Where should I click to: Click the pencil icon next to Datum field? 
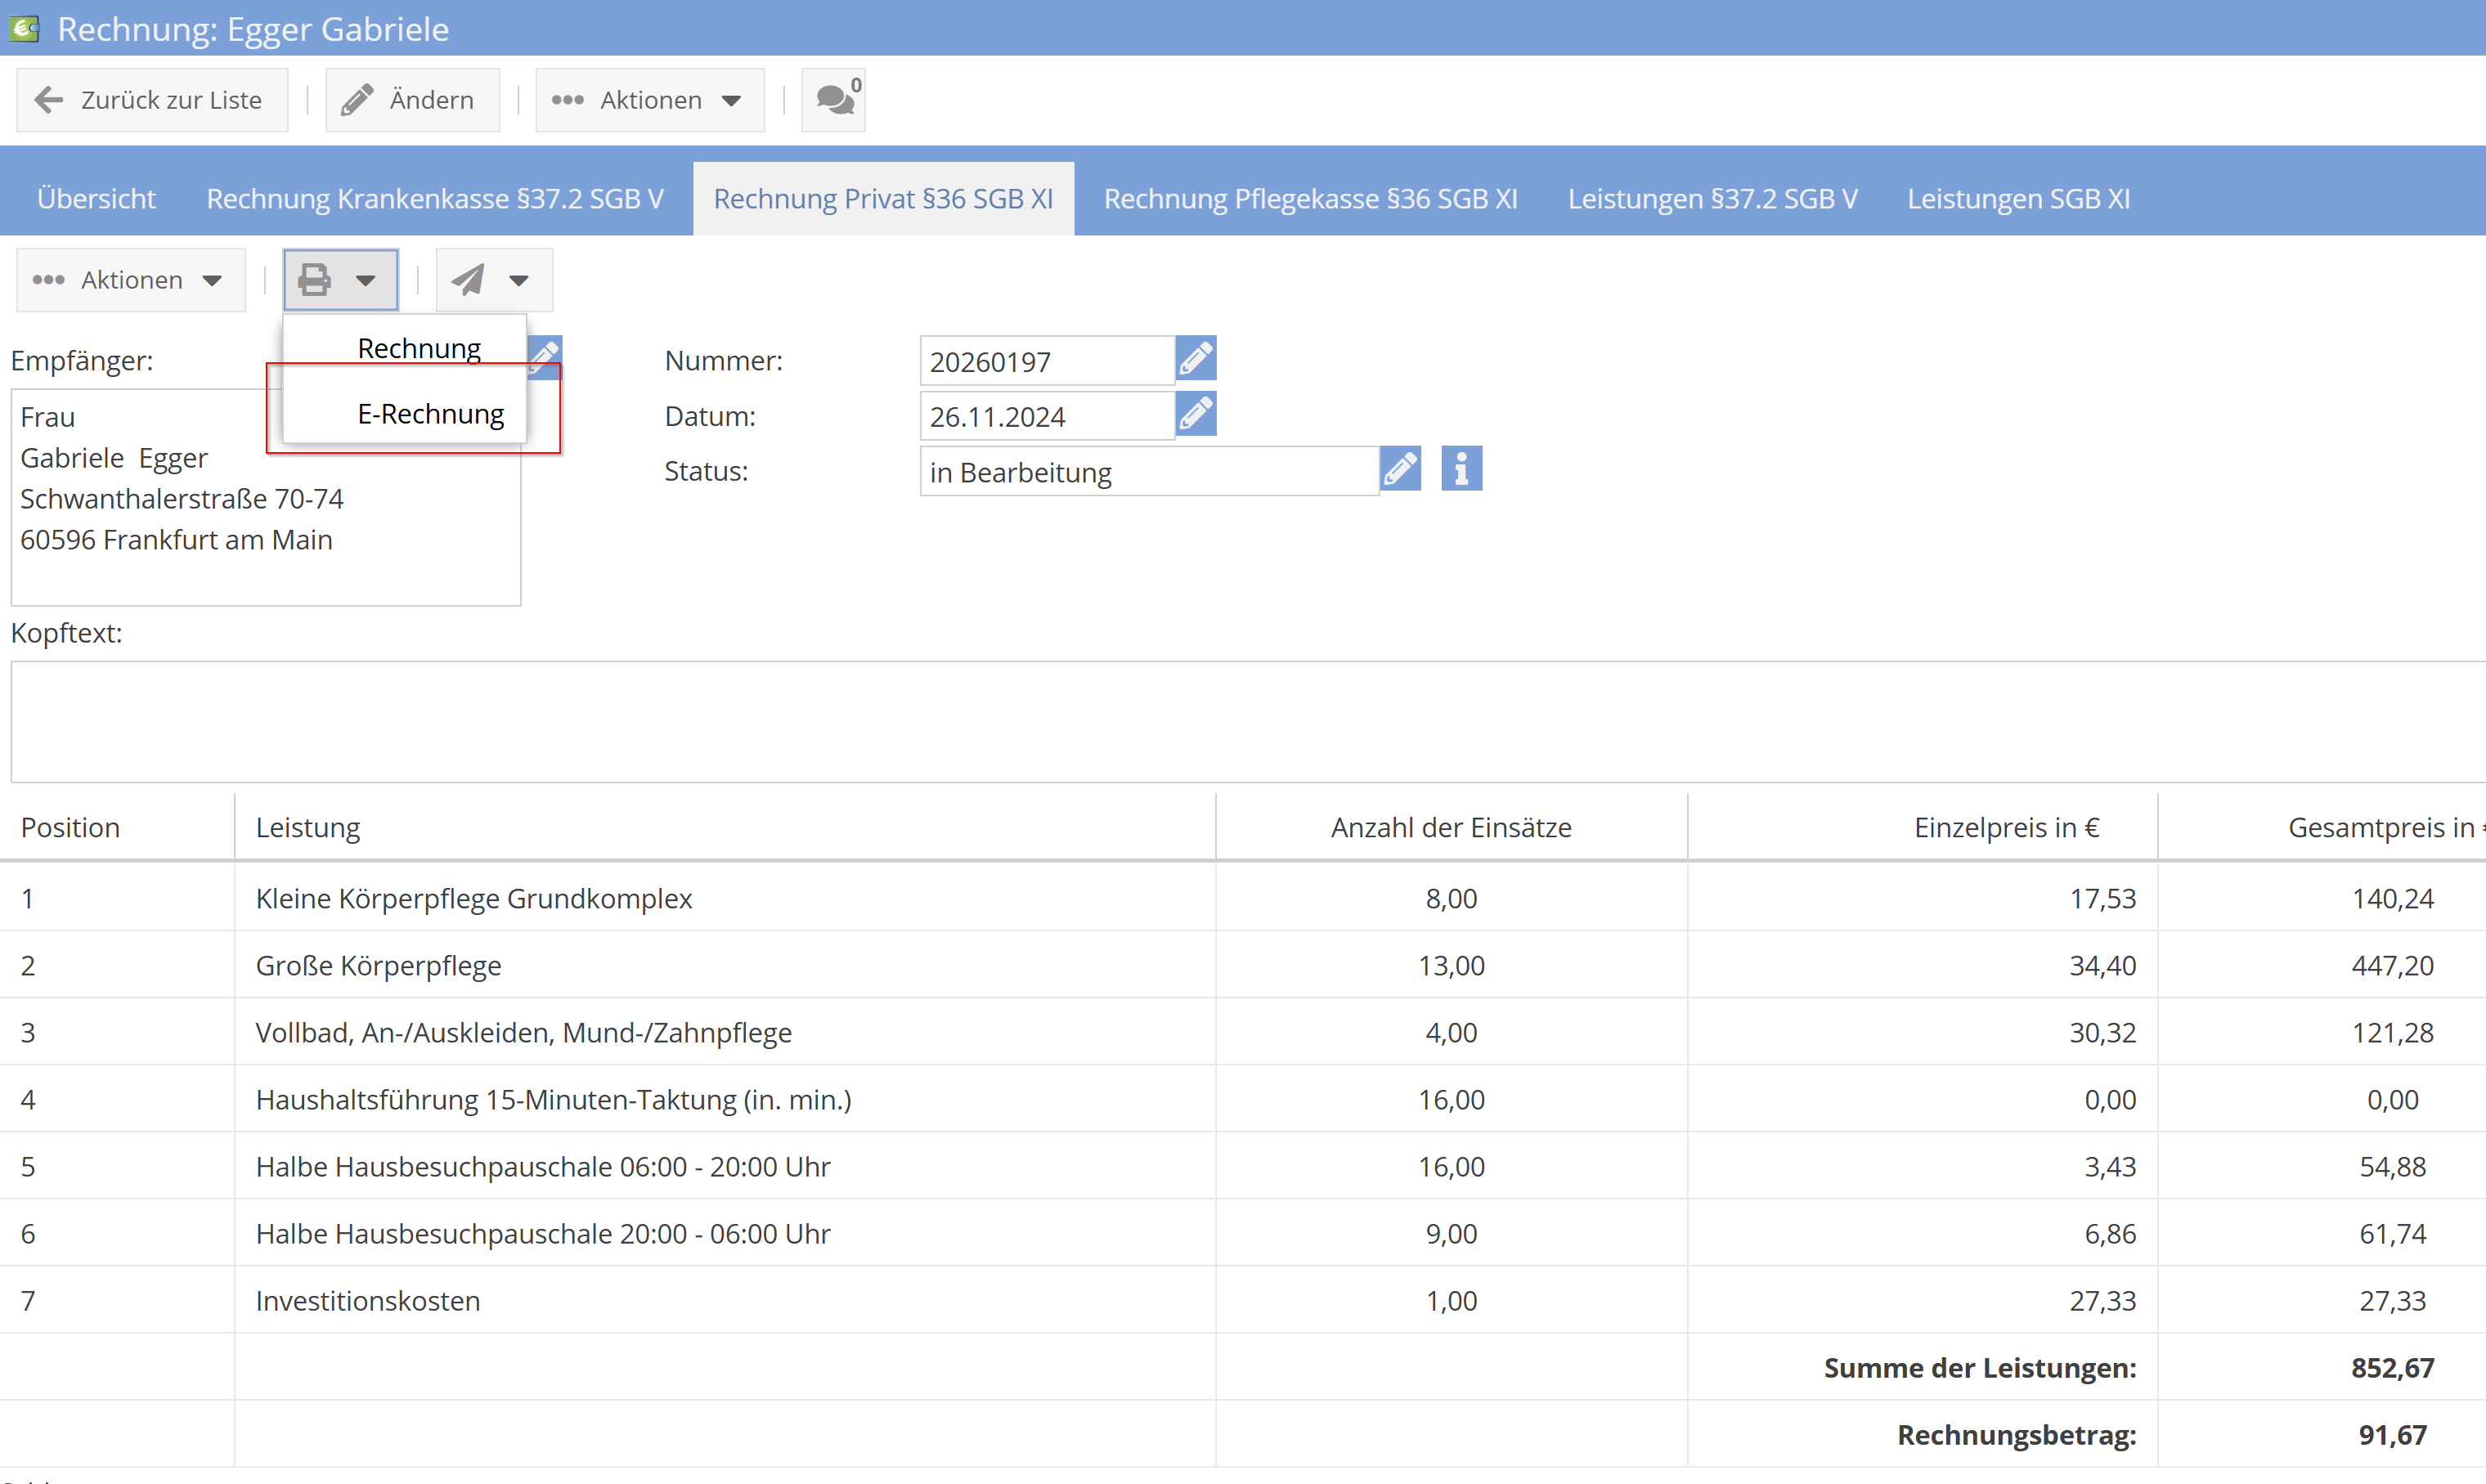click(1195, 414)
